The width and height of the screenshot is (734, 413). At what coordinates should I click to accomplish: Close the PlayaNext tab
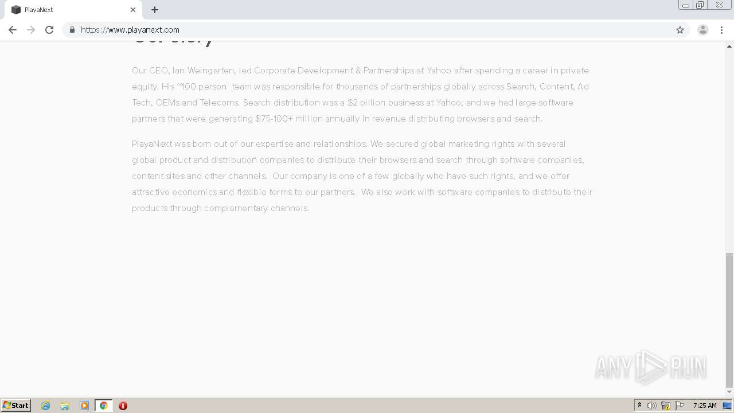[133, 10]
